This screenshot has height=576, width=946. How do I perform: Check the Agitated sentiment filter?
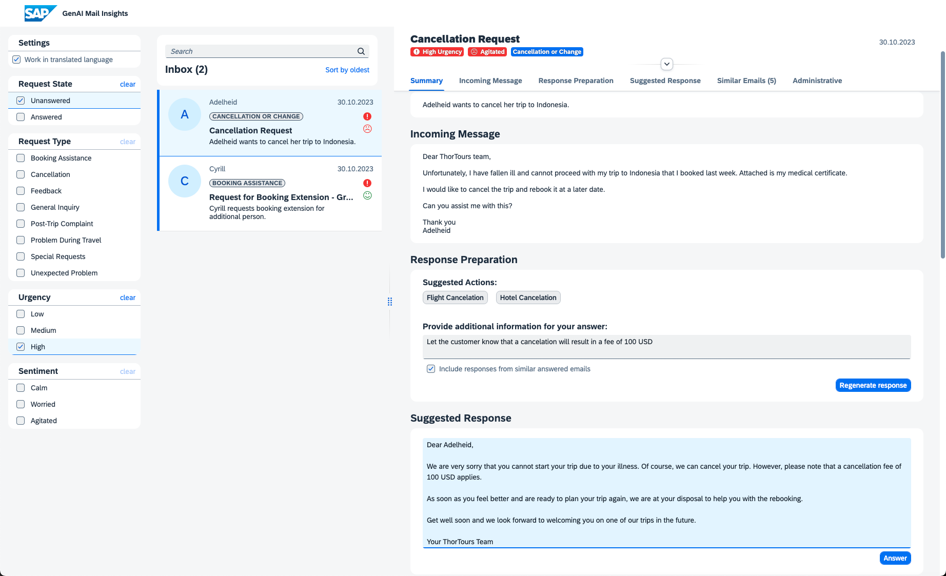coord(21,421)
